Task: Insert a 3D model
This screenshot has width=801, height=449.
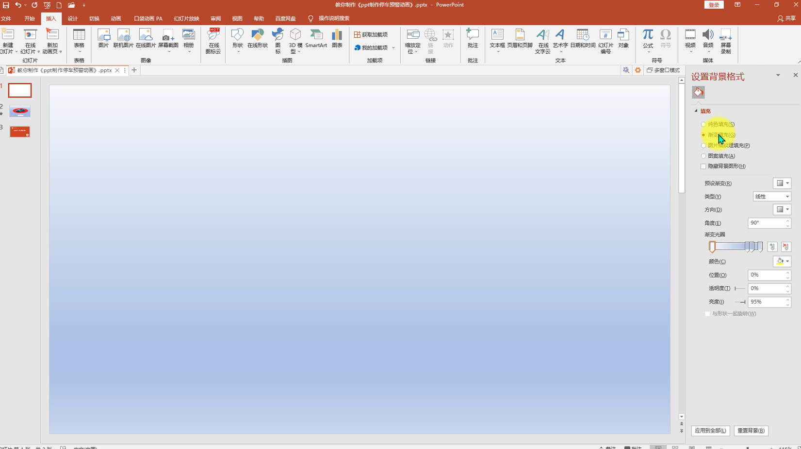Action: pos(295,41)
